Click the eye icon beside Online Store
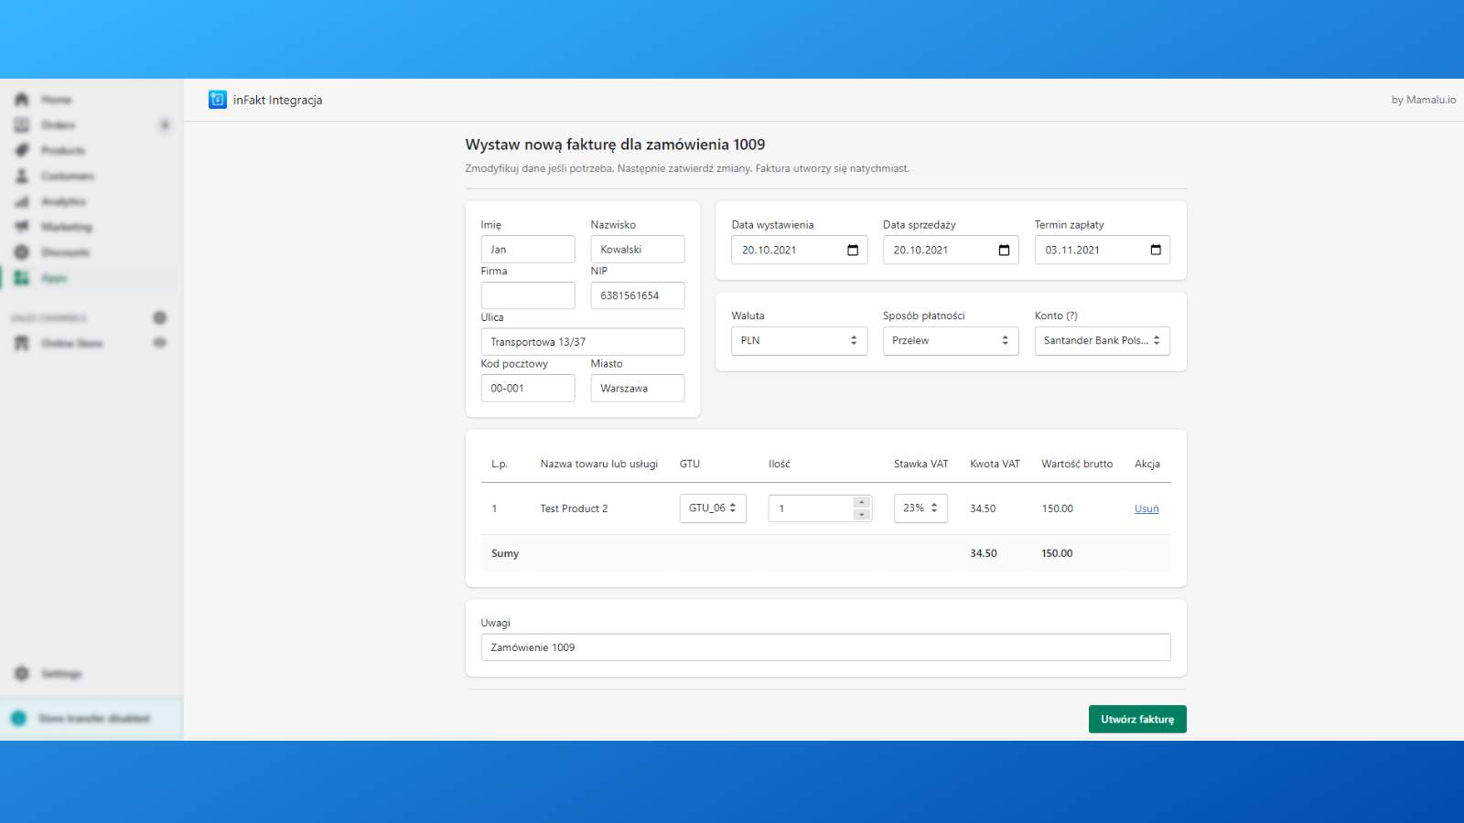Viewport: 1464px width, 823px height. click(x=160, y=343)
